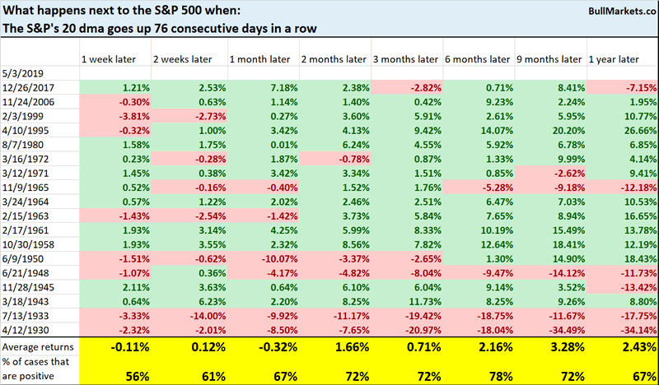
Task: Click the '1 year later' column header
Action: click(615, 59)
